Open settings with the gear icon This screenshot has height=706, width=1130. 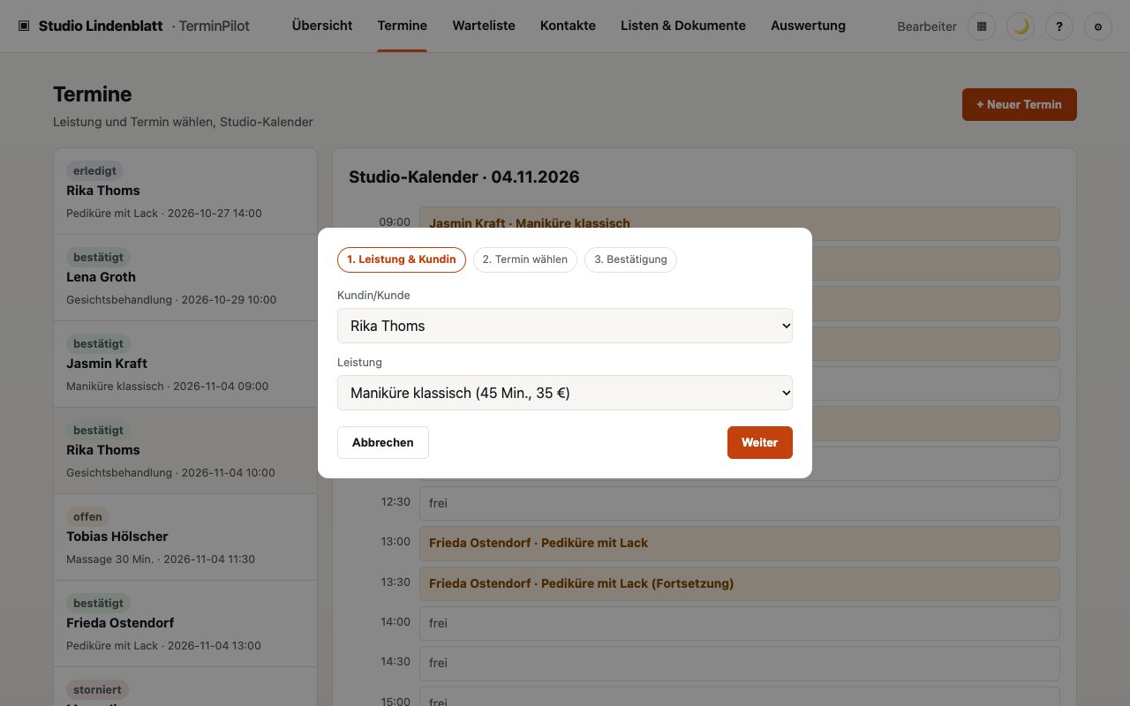pyautogui.click(x=1098, y=26)
